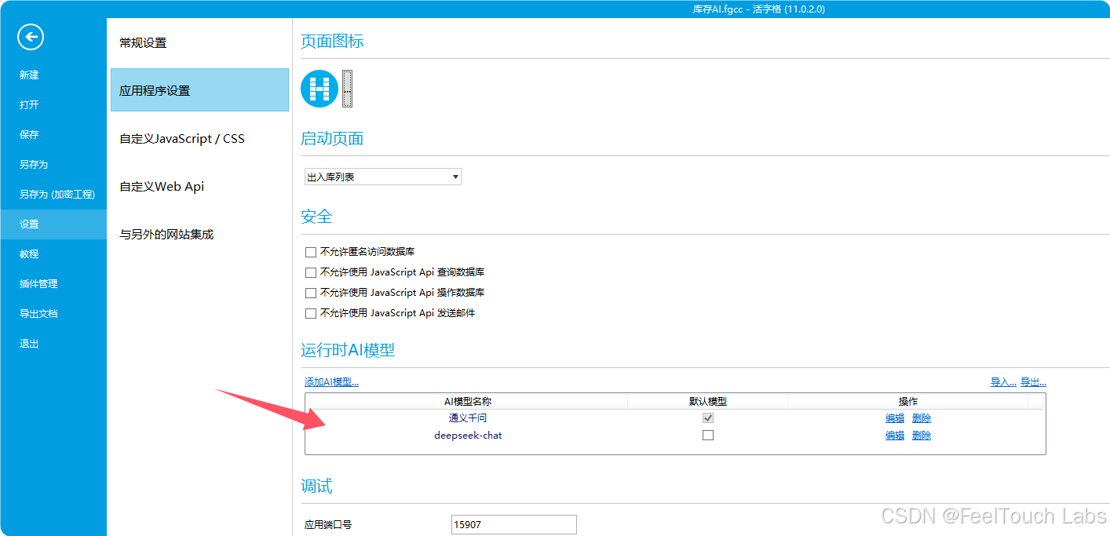The width and height of the screenshot is (1110, 536).
Task: Open 设置 in the left menu
Action: point(53,224)
